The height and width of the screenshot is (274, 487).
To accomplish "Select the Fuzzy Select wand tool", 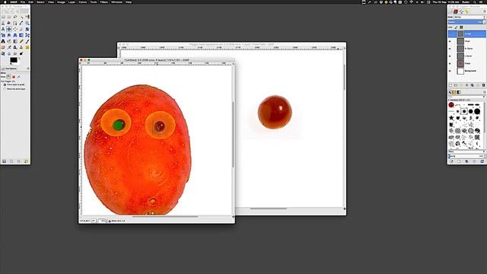I will click(x=21, y=17).
